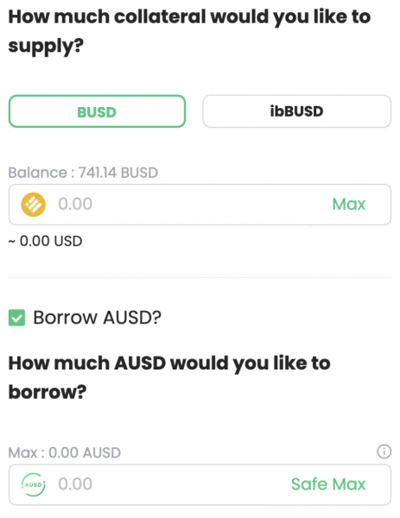400x518 pixels.
Task: Click Max to supply full BUSD balance
Action: pyautogui.click(x=349, y=204)
